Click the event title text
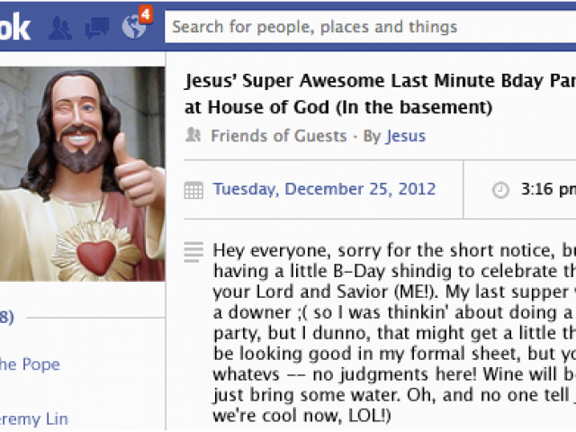Image resolution: width=576 pixels, height=432 pixels. [380, 94]
